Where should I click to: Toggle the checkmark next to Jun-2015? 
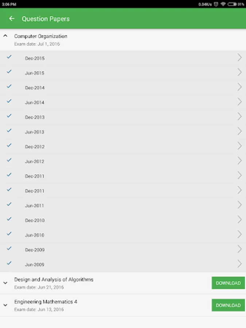9,72
